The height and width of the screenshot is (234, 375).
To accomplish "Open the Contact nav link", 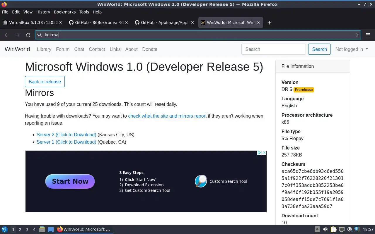I will tap(97, 49).
